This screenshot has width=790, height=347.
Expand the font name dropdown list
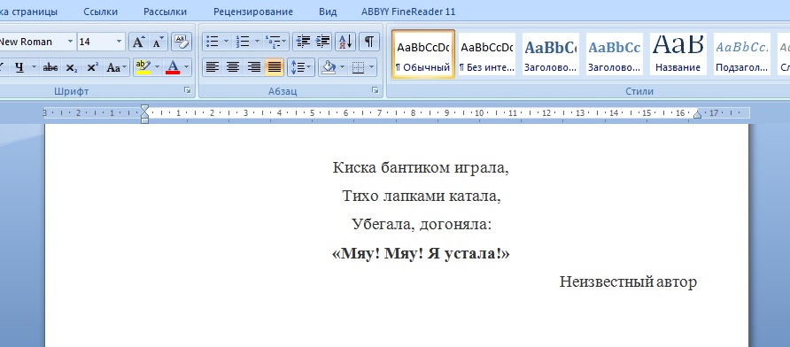70,42
